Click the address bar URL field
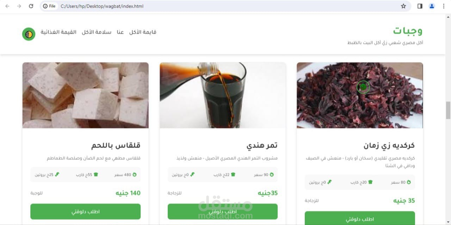 point(225,6)
